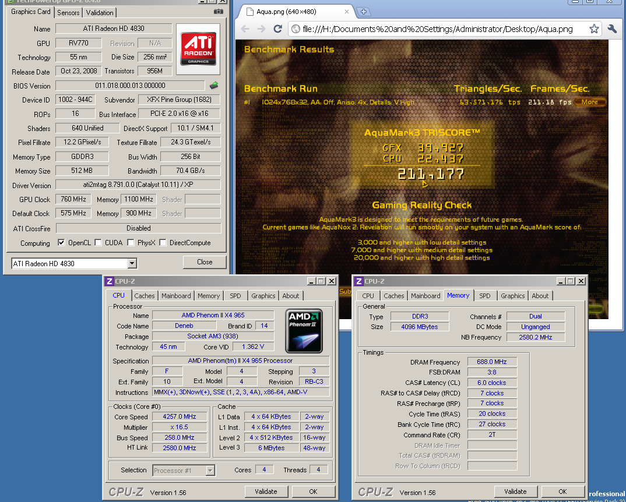Click the CAS# Latency value 6.0 clocks
Image resolution: width=626 pixels, height=502 pixels.
coord(492,383)
